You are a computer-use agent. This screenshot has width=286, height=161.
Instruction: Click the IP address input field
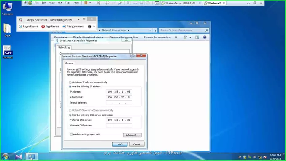119,92
